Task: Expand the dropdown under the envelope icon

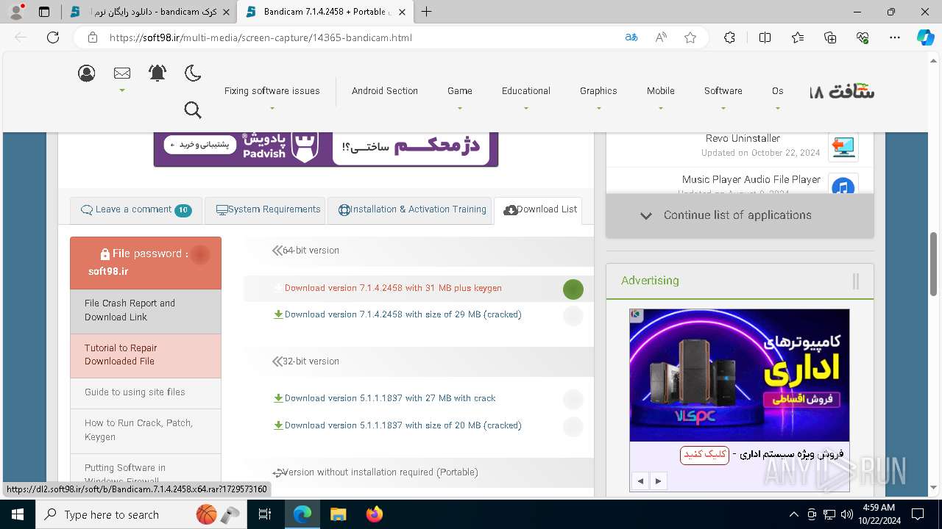Action: coord(122,90)
